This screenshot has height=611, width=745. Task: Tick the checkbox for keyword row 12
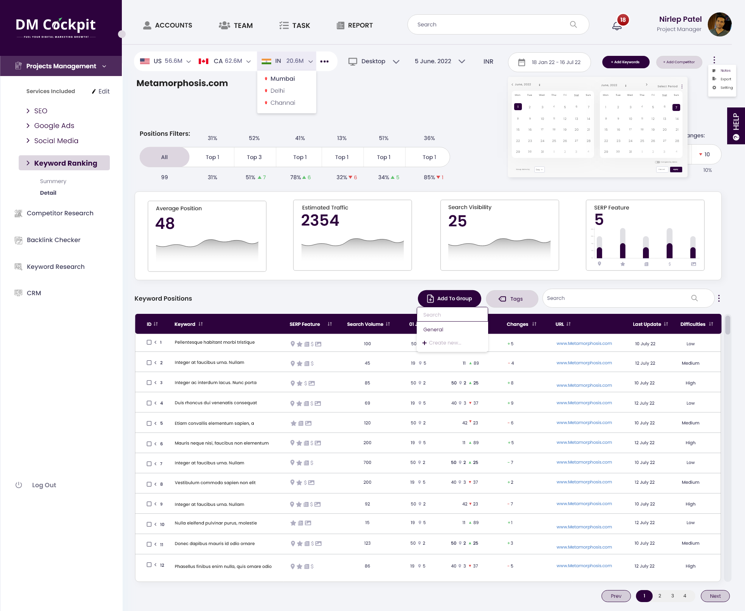pos(149,565)
